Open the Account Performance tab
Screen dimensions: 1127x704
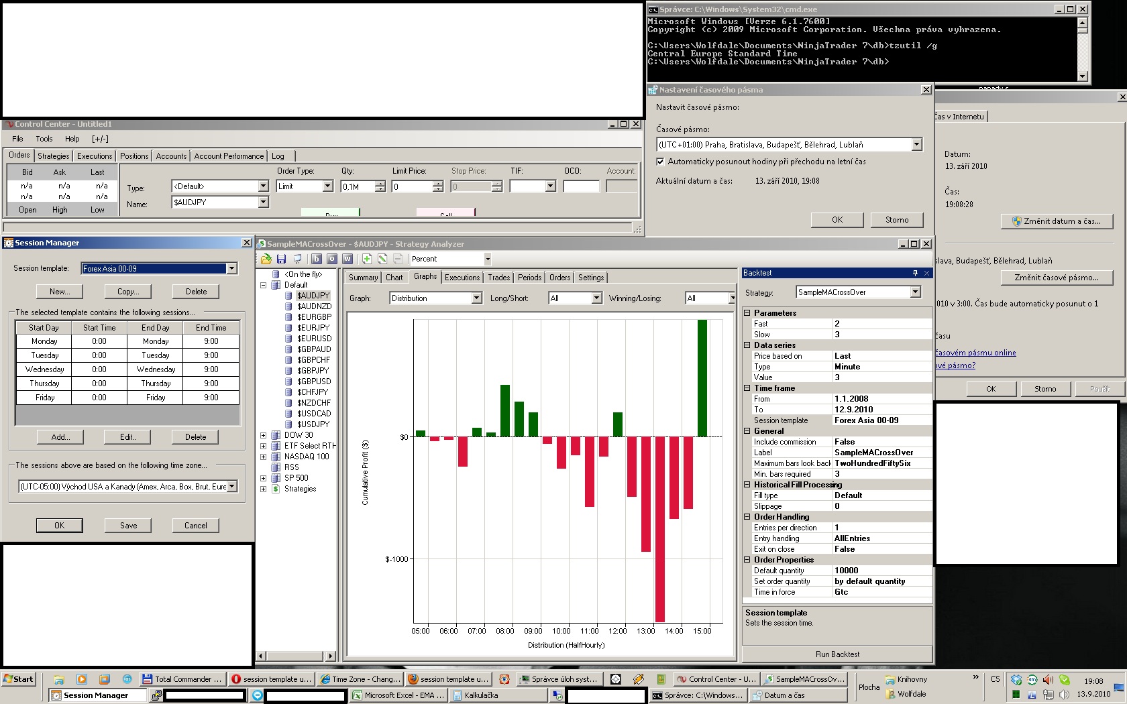pos(229,156)
